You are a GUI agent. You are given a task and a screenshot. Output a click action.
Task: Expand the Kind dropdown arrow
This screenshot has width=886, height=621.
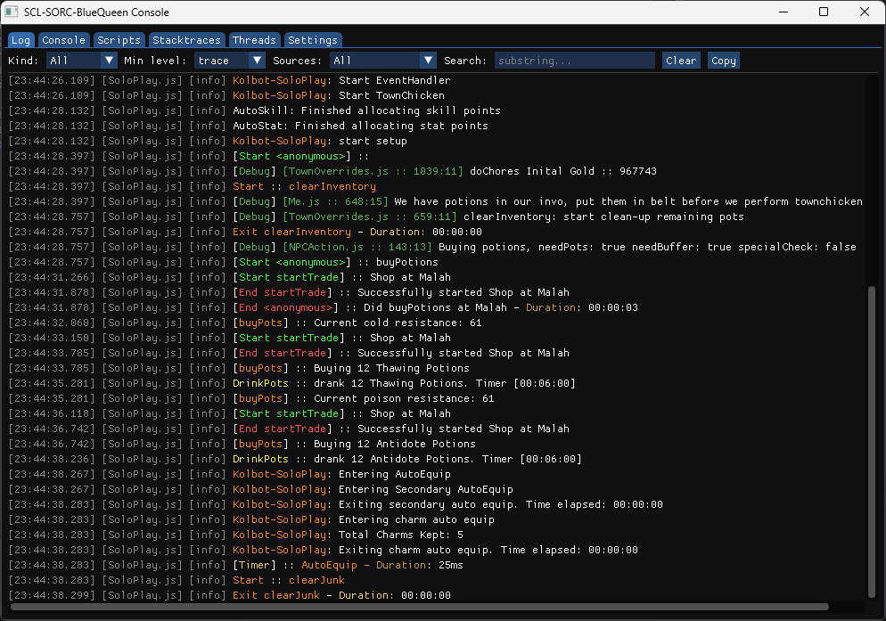109,61
